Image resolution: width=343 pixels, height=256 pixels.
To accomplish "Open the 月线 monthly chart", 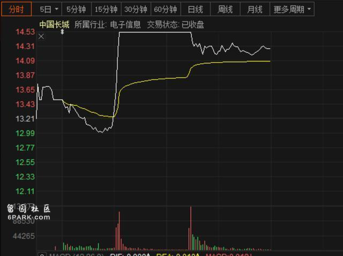I will tap(255, 9).
